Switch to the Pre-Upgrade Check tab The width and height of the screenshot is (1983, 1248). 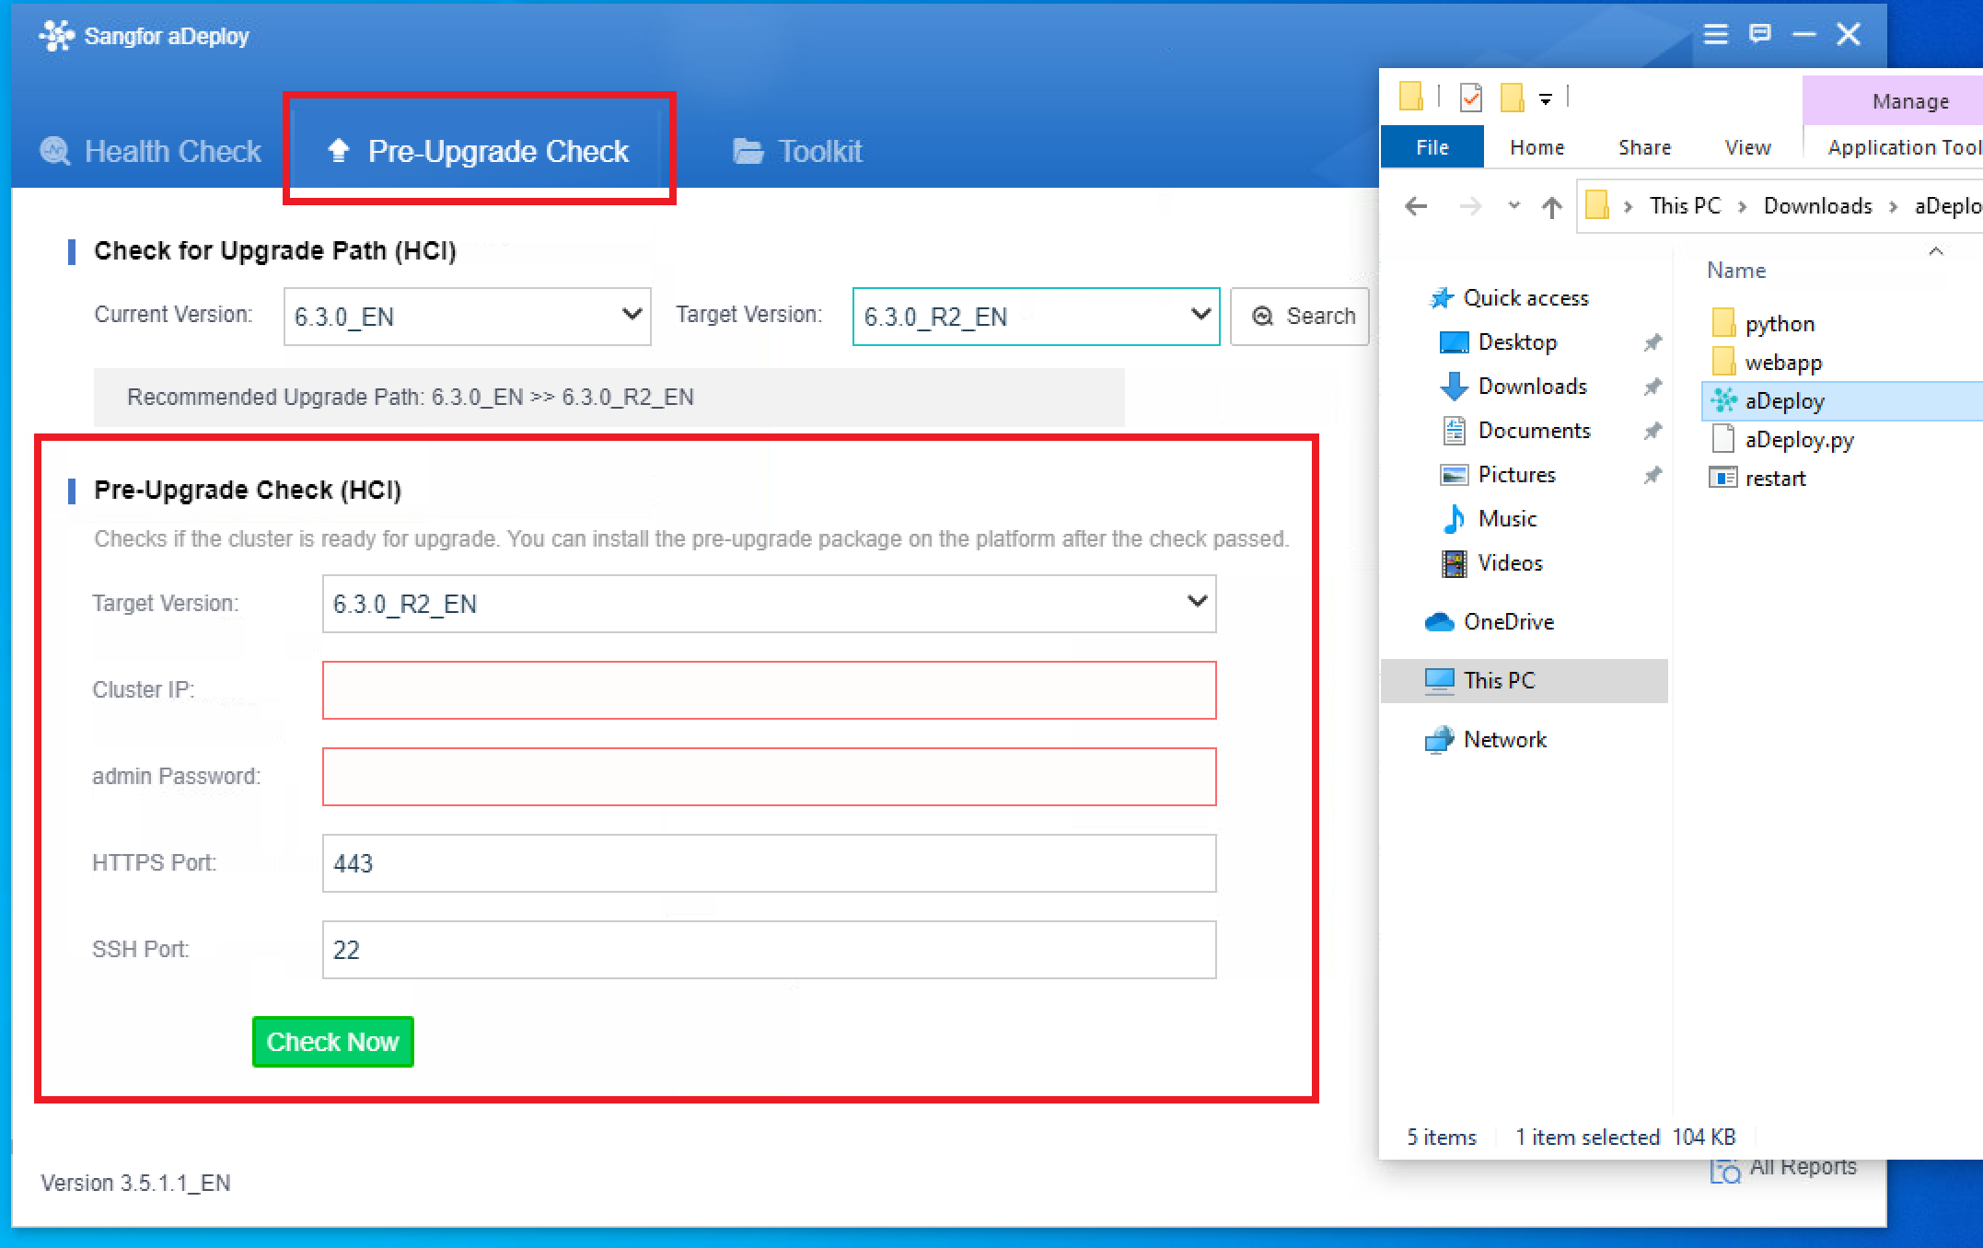coord(479,151)
